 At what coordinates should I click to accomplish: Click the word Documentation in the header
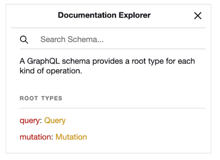click(87, 15)
